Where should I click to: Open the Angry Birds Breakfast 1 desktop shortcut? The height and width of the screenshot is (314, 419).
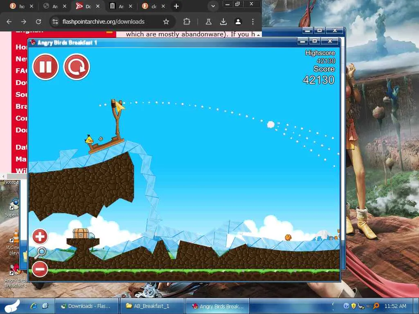16,275
